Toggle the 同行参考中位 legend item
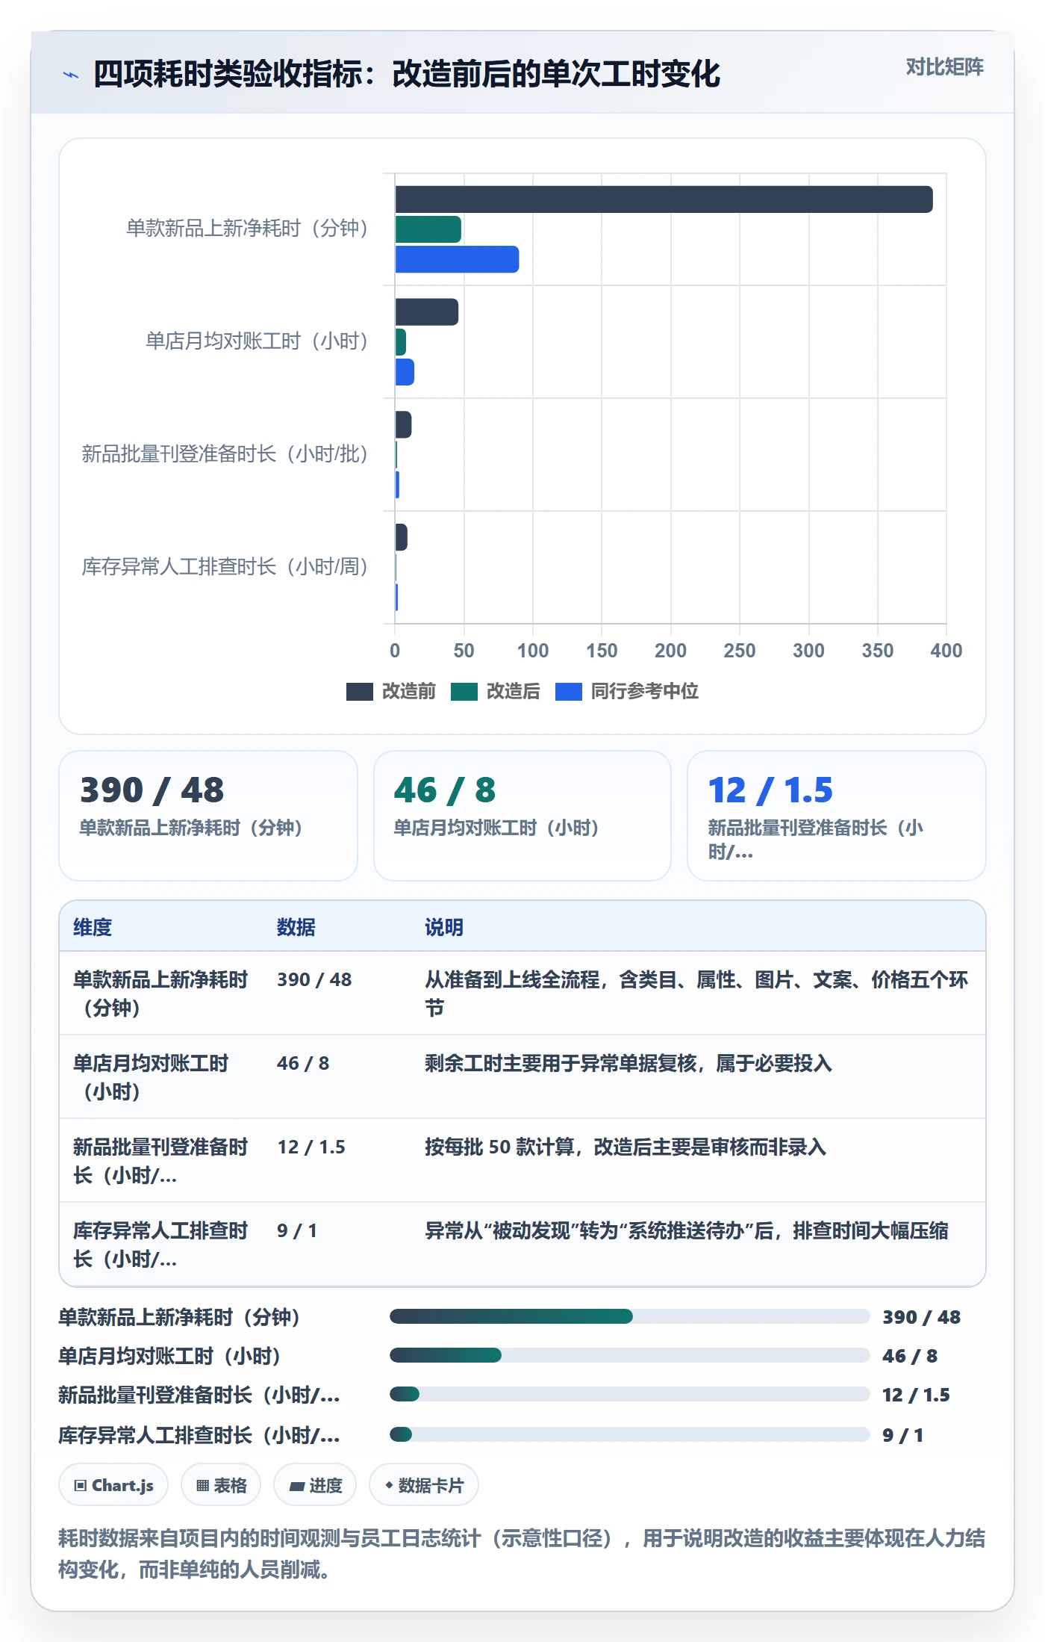The width and height of the screenshot is (1045, 1642). [x=627, y=692]
